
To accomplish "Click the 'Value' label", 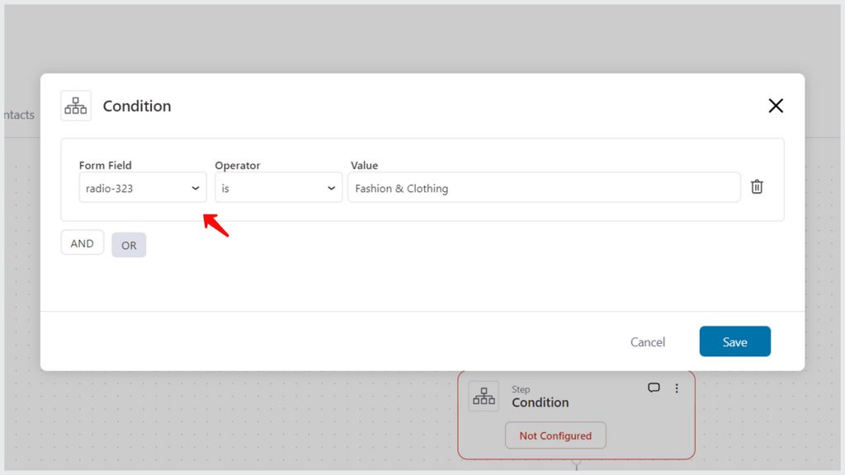I will pyautogui.click(x=364, y=165).
